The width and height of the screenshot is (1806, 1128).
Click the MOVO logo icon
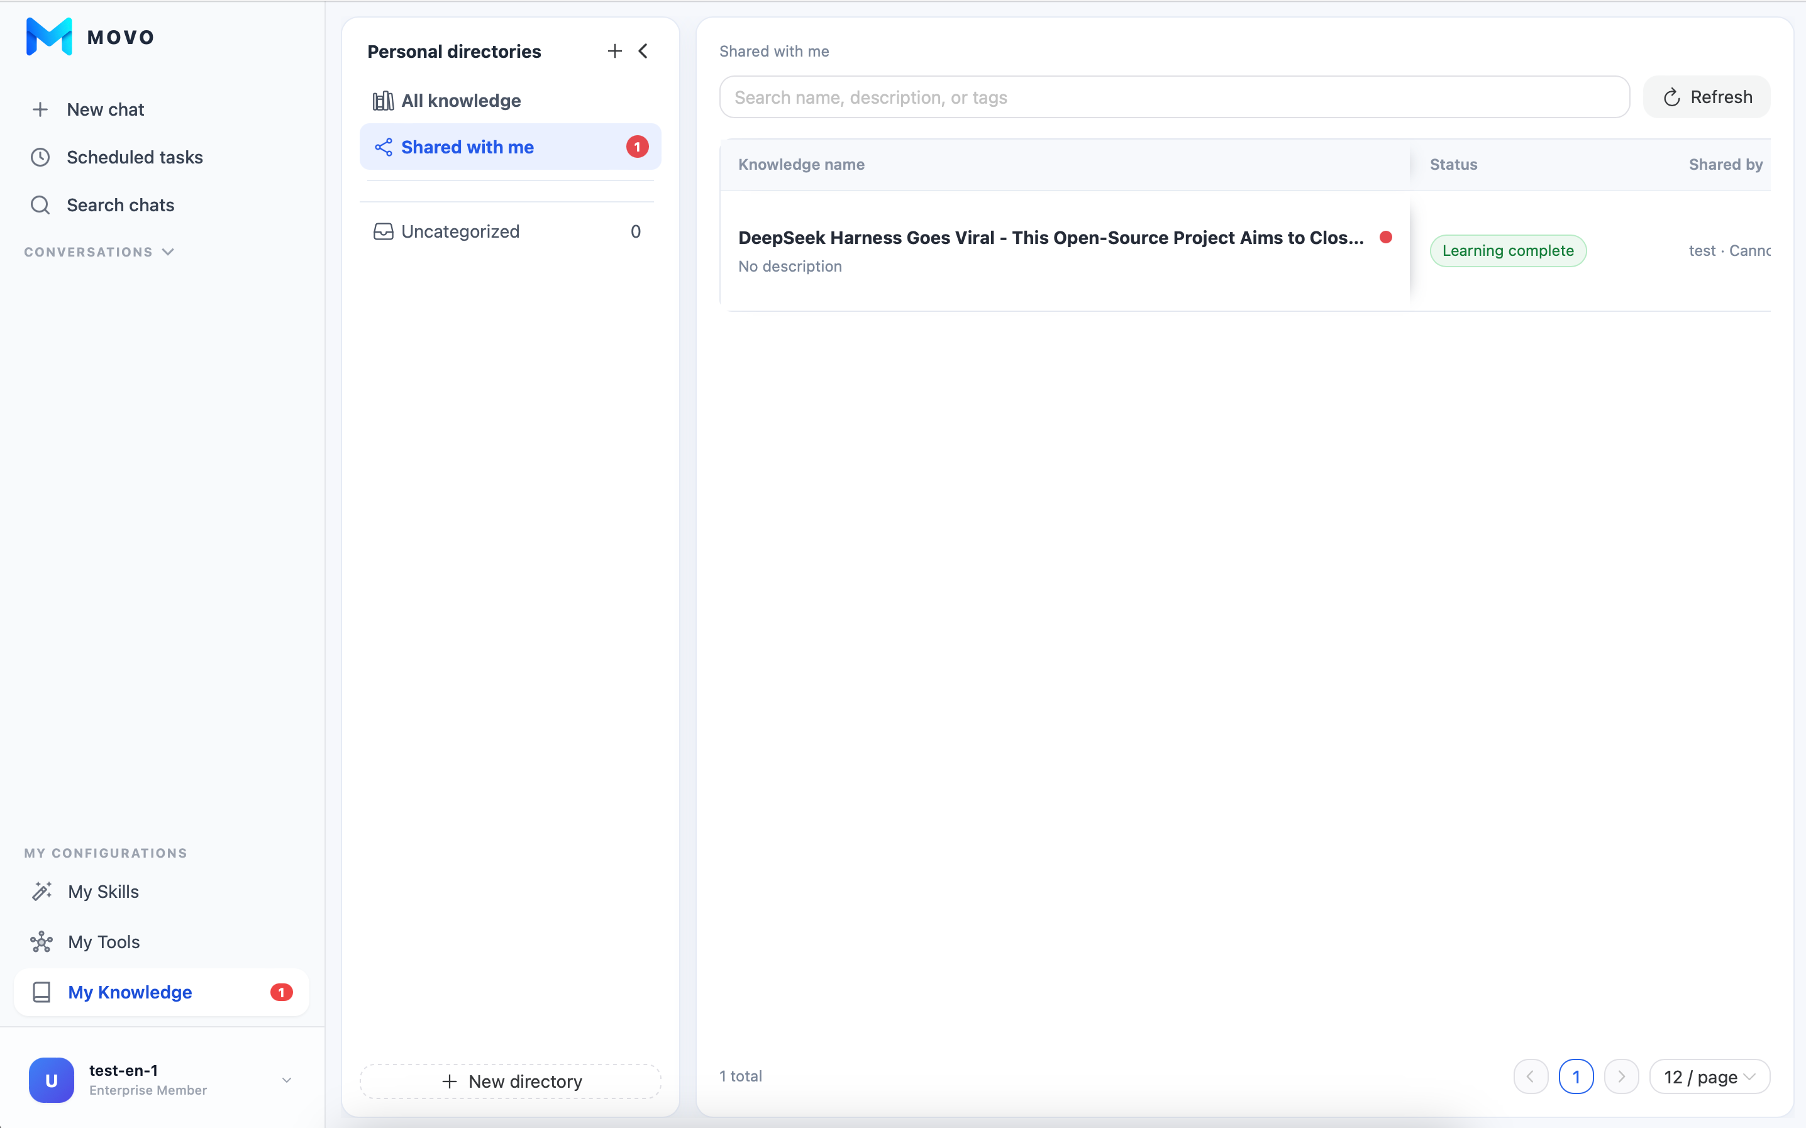[49, 36]
